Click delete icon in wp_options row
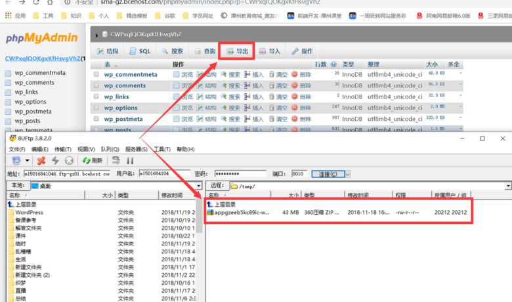512x302 pixels. point(295,108)
